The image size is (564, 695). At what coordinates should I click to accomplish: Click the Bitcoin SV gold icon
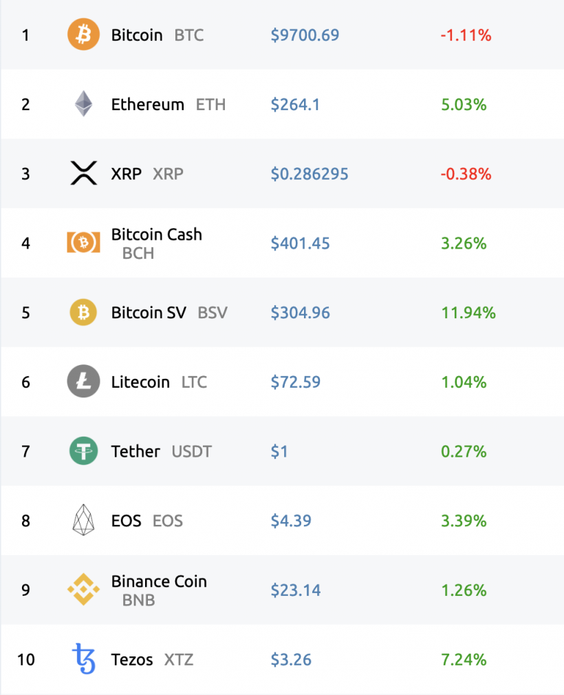tap(83, 313)
